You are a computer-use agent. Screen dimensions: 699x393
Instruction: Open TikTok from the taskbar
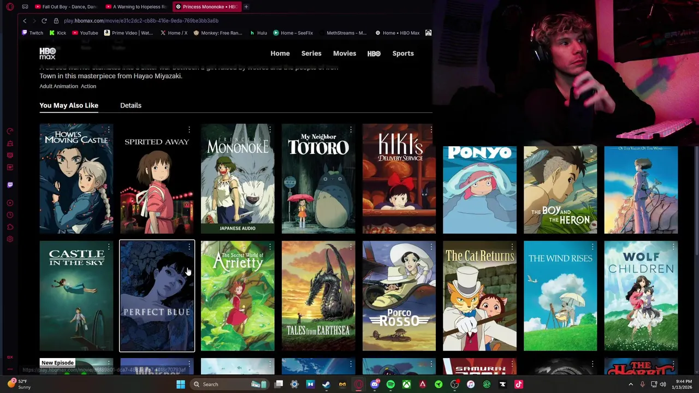click(519, 384)
